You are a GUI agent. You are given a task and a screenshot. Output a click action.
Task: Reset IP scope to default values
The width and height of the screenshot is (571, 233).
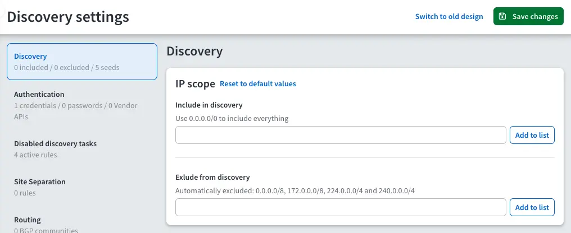[257, 84]
